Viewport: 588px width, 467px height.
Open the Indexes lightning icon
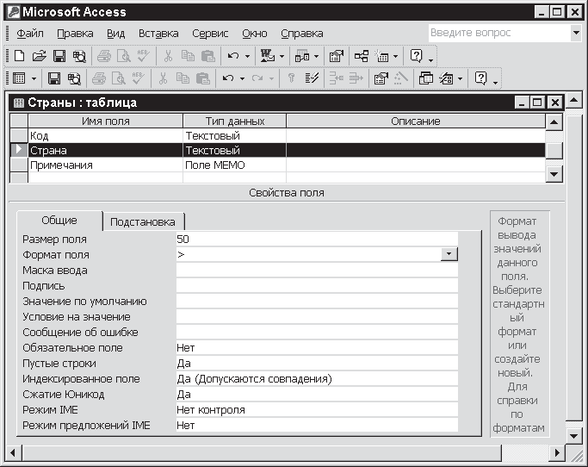pyautogui.click(x=312, y=78)
